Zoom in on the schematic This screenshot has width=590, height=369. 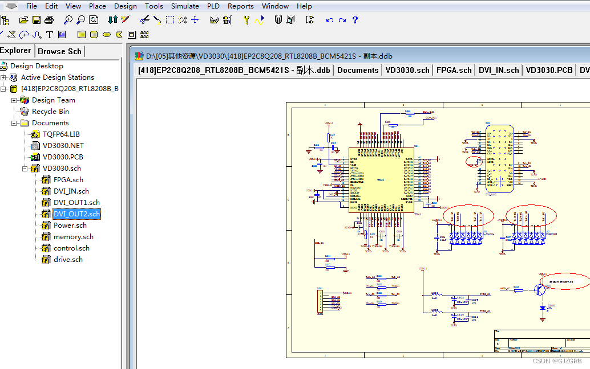pyautogui.click(x=67, y=19)
